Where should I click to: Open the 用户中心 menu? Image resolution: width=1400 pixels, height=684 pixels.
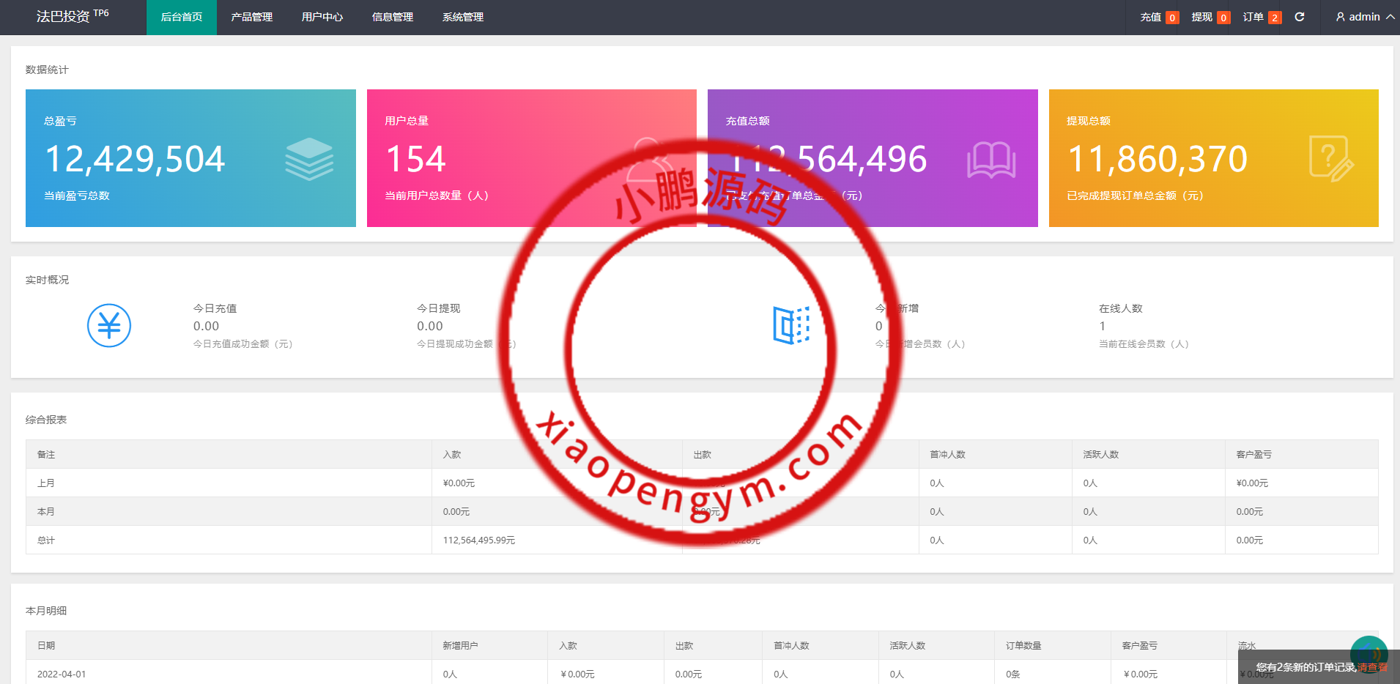[x=322, y=17]
